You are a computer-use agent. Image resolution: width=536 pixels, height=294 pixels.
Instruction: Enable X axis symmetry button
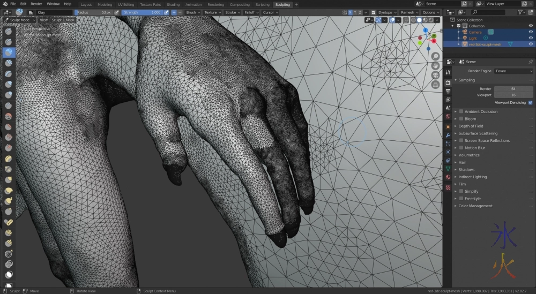tap(351, 12)
